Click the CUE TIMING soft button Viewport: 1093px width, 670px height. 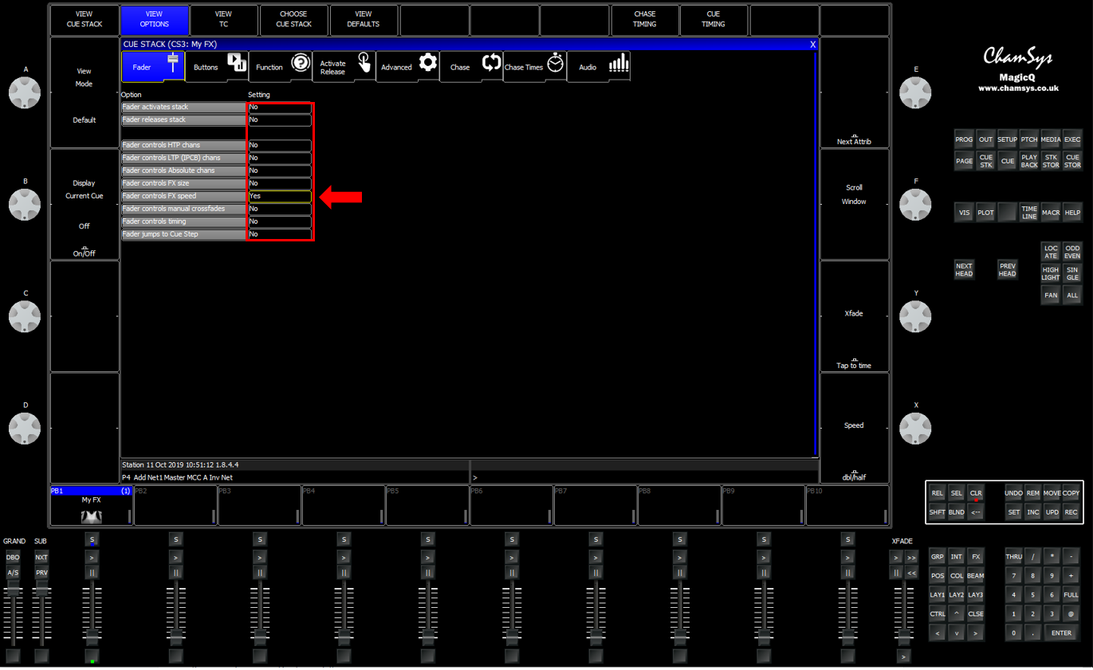[x=714, y=19]
